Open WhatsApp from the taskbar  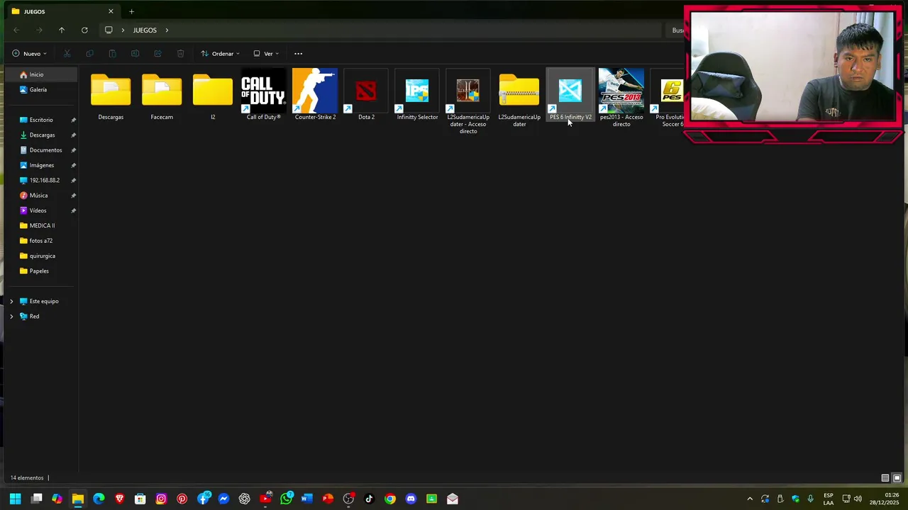pos(287,499)
